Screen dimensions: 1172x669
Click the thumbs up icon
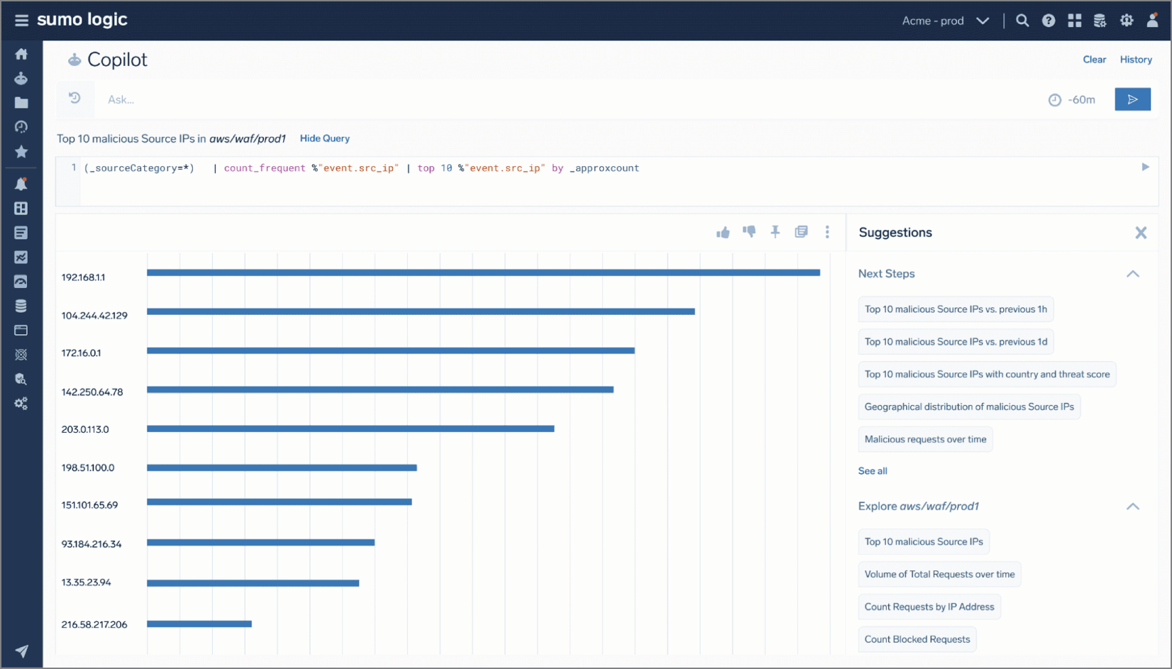pyautogui.click(x=723, y=232)
